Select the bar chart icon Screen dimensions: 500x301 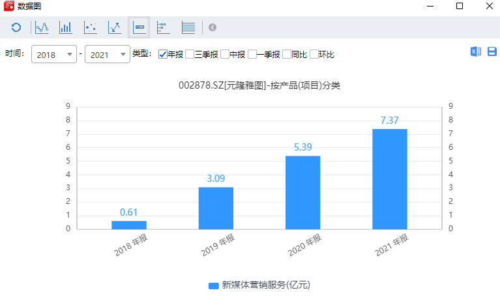click(x=66, y=27)
